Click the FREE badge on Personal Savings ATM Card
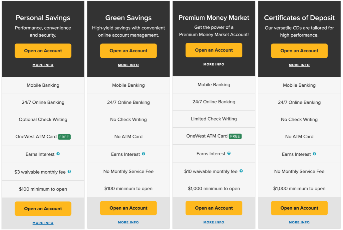 point(65,137)
